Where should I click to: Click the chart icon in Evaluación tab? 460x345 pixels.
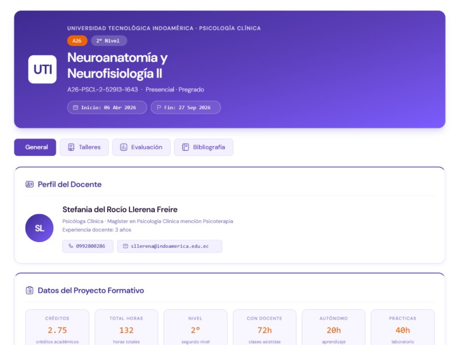tap(124, 147)
